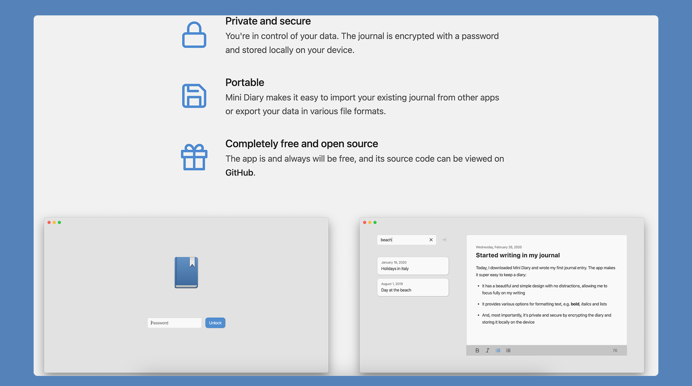
Task: Click the "Portable" heading
Action: (x=245, y=82)
